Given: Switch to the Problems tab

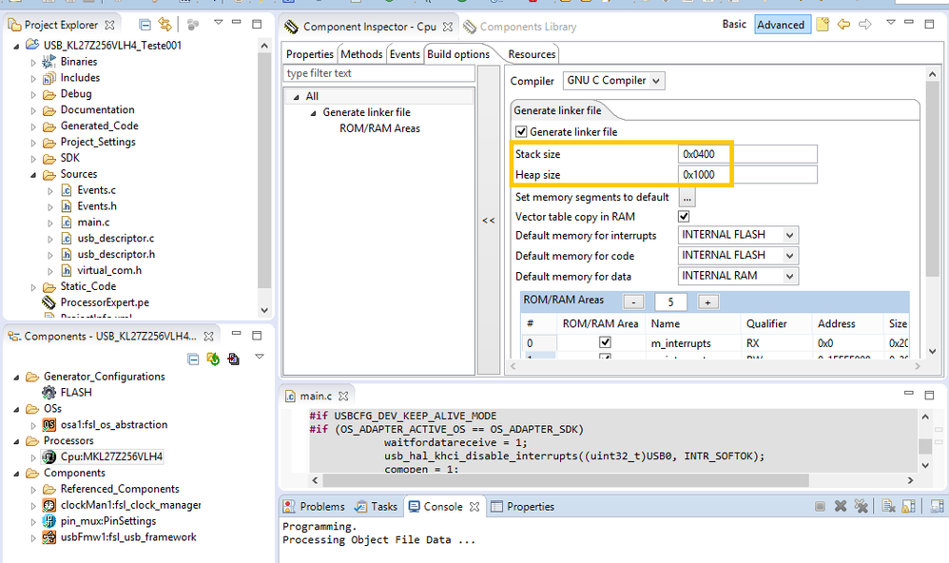Looking at the screenshot, I should [315, 506].
